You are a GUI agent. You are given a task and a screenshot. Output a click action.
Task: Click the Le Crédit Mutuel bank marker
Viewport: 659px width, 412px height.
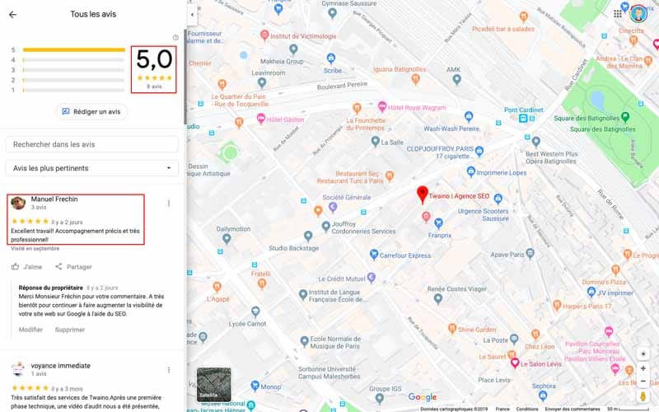point(372,278)
